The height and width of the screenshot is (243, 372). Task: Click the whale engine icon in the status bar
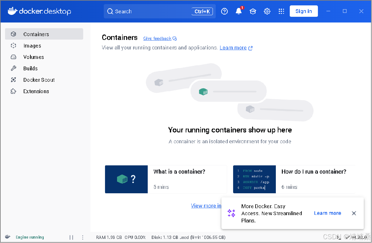[x=8, y=237]
